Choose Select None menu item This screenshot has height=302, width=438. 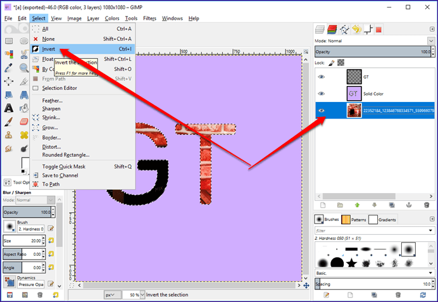coord(83,39)
